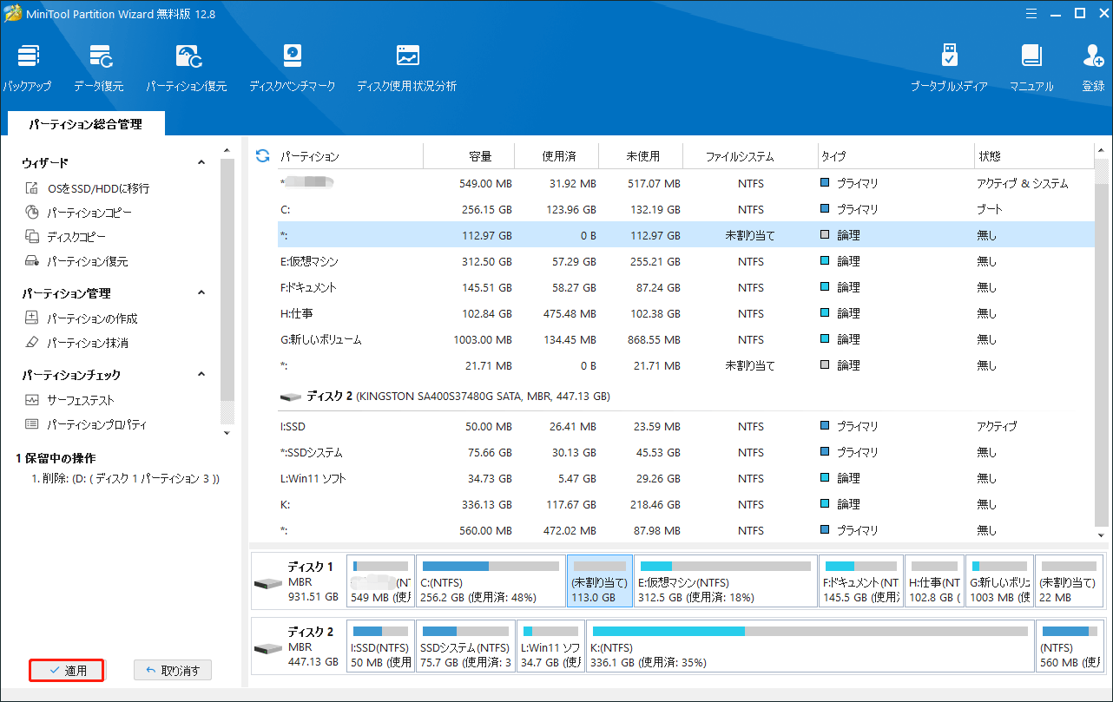The height and width of the screenshot is (702, 1113).
Task: Sort by タイプ column header
Action: coord(896,156)
